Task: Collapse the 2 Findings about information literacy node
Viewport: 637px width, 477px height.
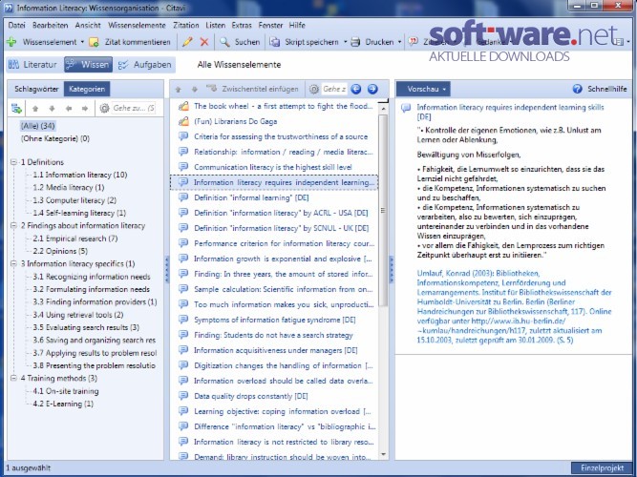Action: coord(13,226)
